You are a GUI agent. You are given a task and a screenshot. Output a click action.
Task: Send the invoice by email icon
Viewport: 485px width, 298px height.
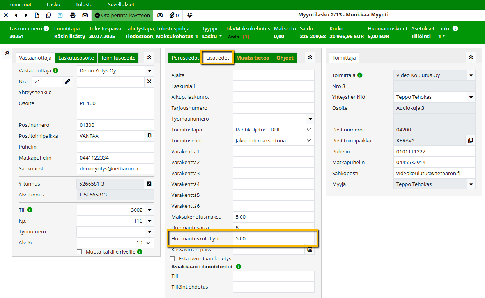click(x=85, y=15)
